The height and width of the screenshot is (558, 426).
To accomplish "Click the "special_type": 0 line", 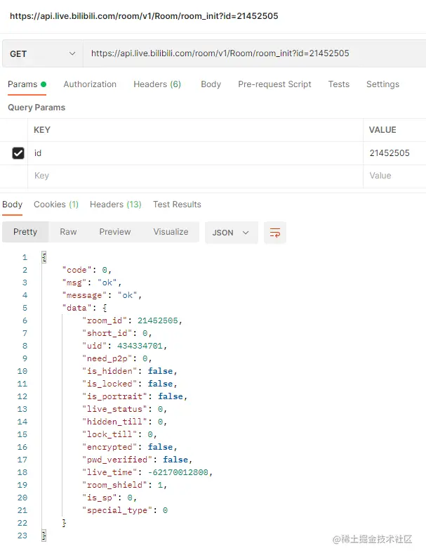I will click(x=125, y=510).
